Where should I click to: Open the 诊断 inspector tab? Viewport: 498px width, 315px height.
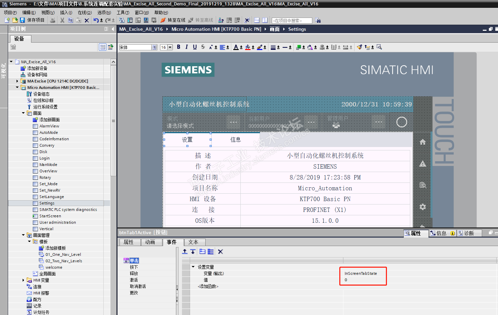click(x=469, y=233)
